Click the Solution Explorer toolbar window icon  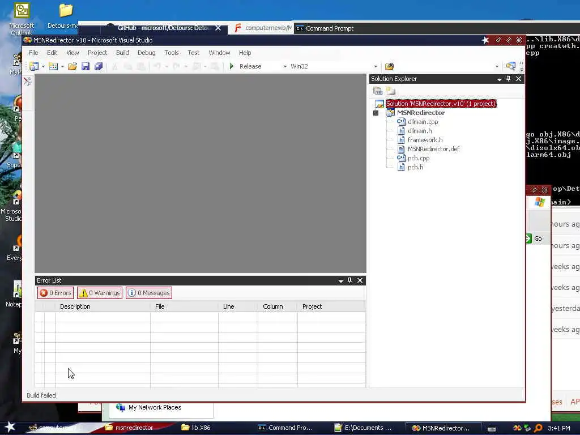tap(510, 66)
